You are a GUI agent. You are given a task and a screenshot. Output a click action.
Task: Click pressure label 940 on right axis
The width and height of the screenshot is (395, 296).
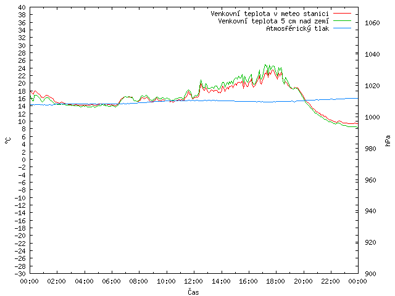coord(370,211)
